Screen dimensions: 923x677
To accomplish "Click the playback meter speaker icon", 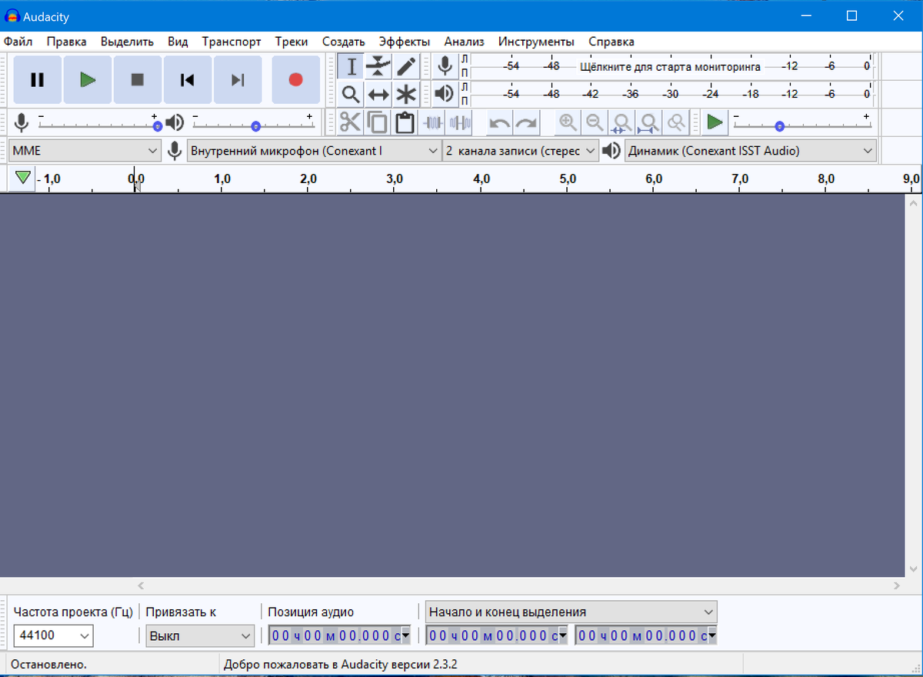I will pyautogui.click(x=445, y=95).
